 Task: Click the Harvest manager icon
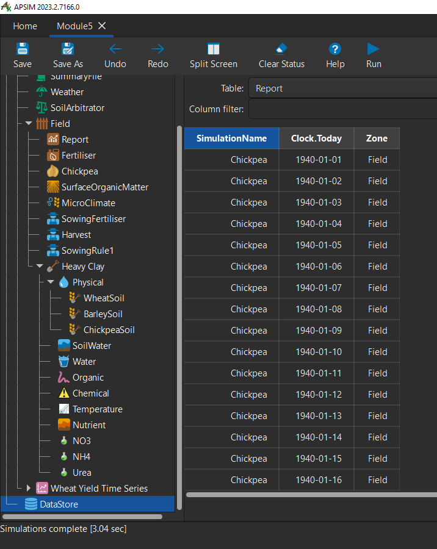(x=53, y=235)
